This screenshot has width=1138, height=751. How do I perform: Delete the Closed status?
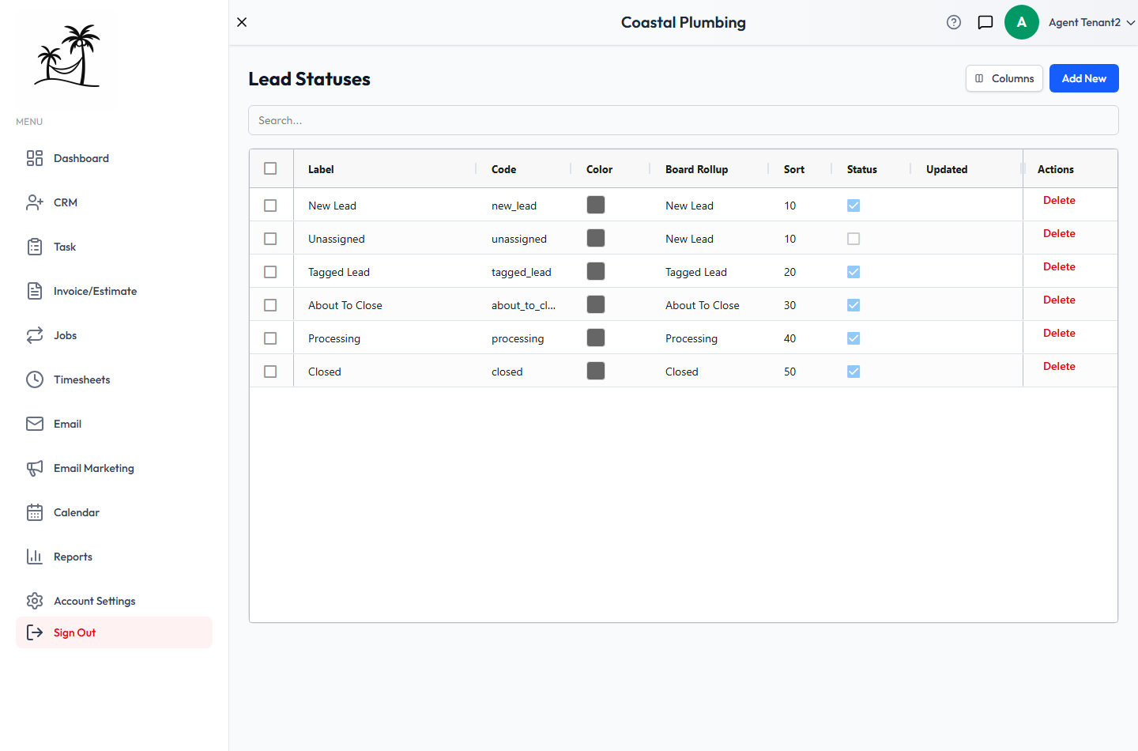point(1059,366)
